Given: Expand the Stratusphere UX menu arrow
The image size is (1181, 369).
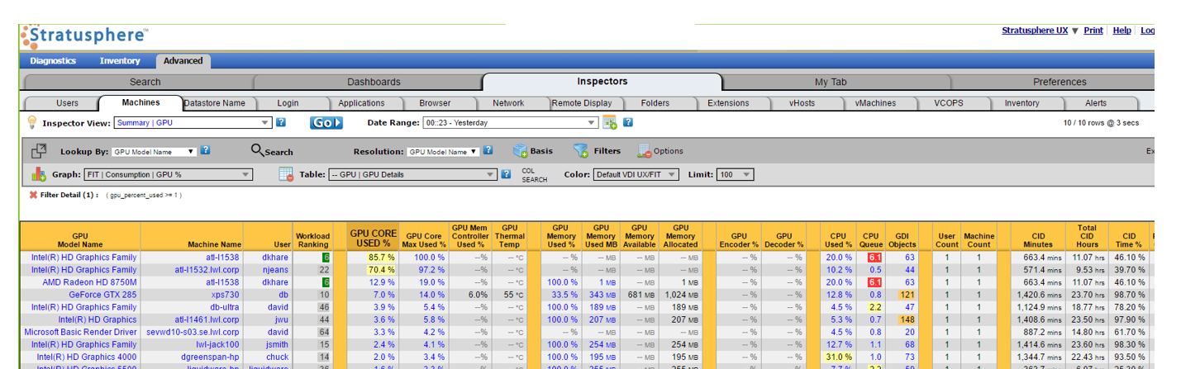Looking at the screenshot, I should pos(1074,31).
